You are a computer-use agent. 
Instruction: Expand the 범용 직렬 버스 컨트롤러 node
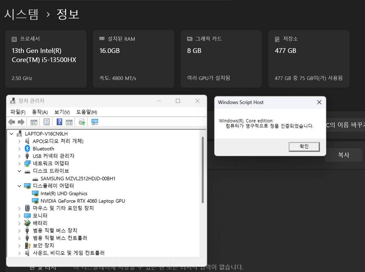click(19, 238)
